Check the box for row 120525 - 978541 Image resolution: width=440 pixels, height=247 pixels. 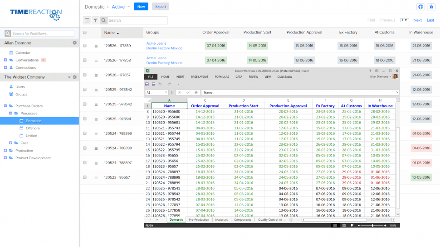coord(85,119)
